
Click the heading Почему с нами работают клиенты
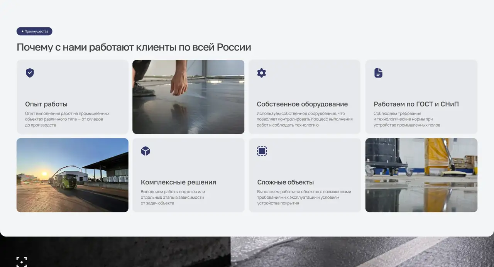tap(134, 47)
